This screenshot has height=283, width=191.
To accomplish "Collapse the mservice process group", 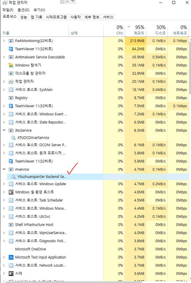I will pos(4,169).
